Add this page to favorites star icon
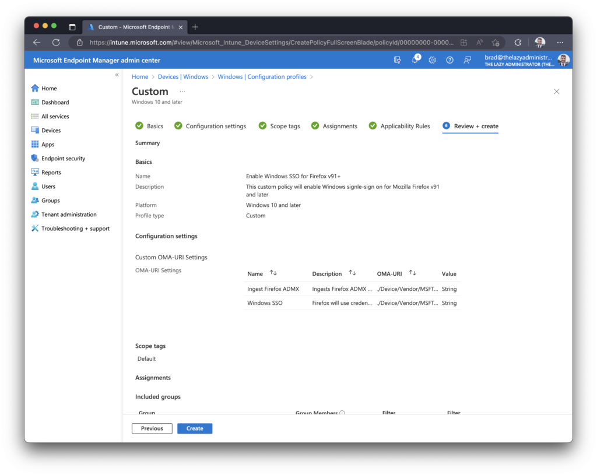The image size is (597, 475). (x=496, y=42)
